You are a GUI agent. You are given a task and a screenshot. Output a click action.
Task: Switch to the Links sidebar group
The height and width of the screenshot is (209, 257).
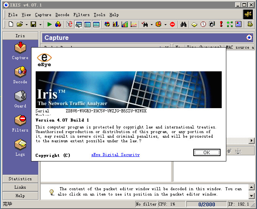coord(20,187)
